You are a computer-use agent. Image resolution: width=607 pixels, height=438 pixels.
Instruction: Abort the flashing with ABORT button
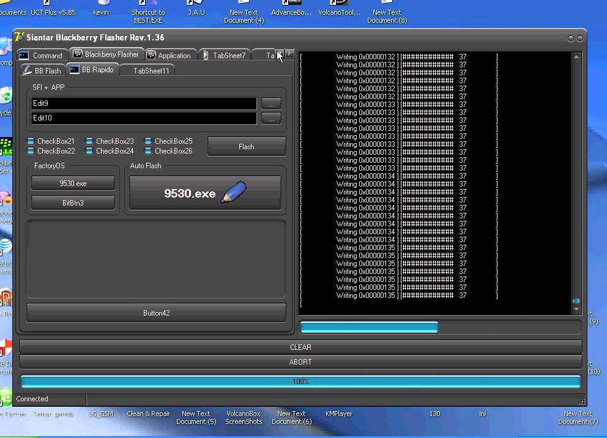point(301,362)
